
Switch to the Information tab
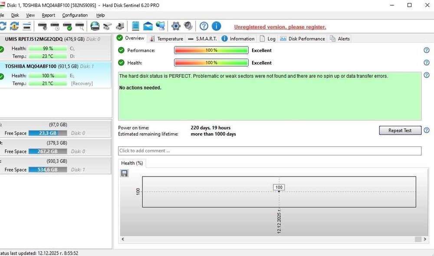coord(238,39)
